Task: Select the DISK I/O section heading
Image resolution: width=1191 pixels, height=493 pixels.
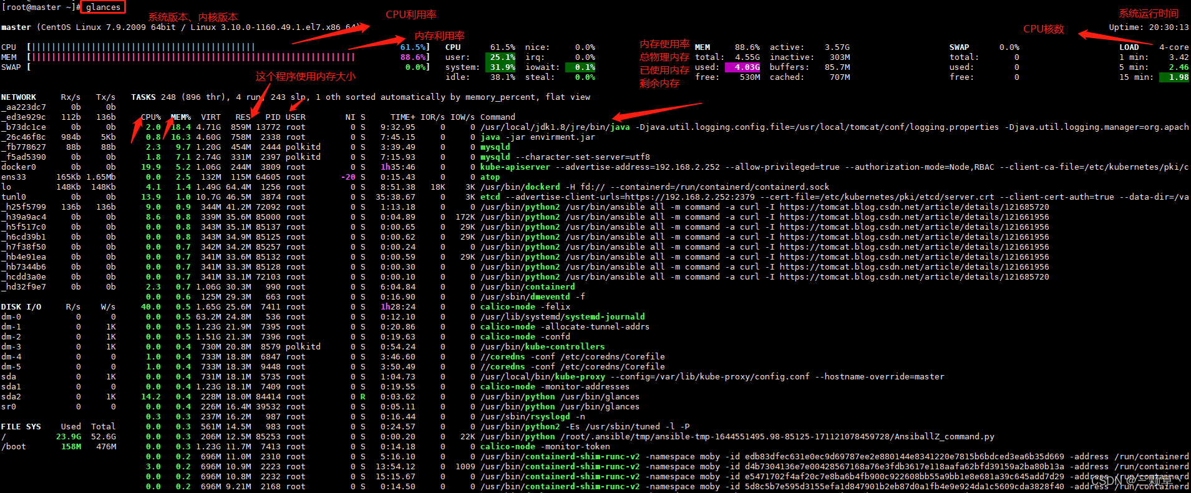Action: click(21, 306)
